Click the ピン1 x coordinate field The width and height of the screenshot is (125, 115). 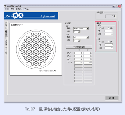pyautogui.click(x=78, y=53)
